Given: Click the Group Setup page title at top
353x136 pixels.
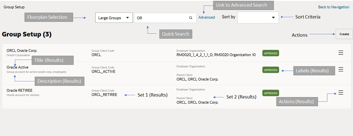Looking at the screenshot, I should click(14, 7).
